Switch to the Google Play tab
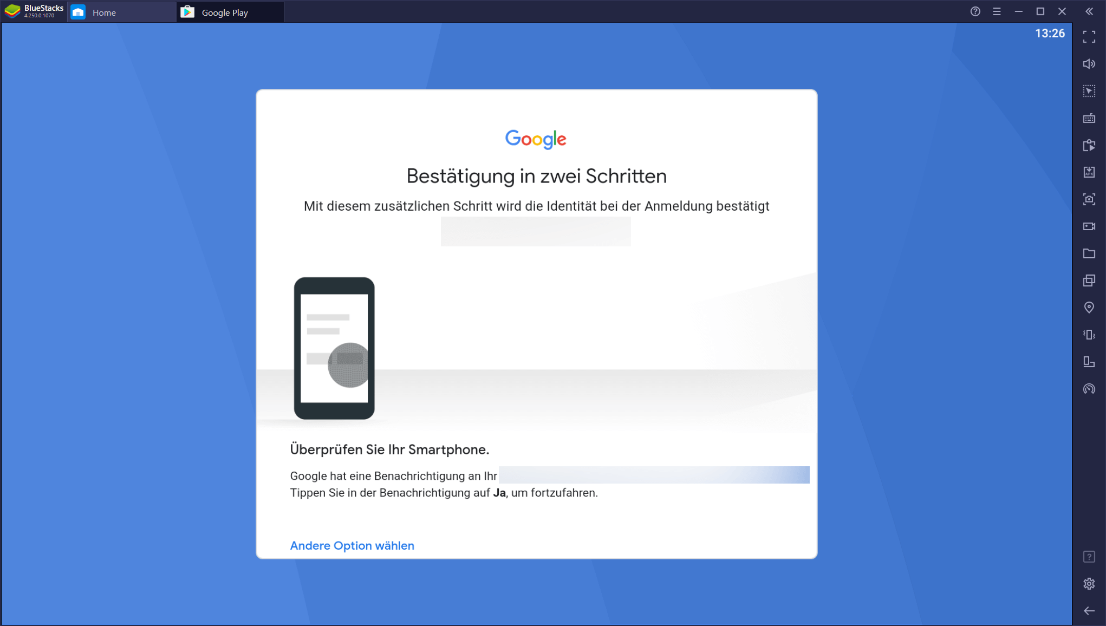The image size is (1106, 626). click(224, 12)
